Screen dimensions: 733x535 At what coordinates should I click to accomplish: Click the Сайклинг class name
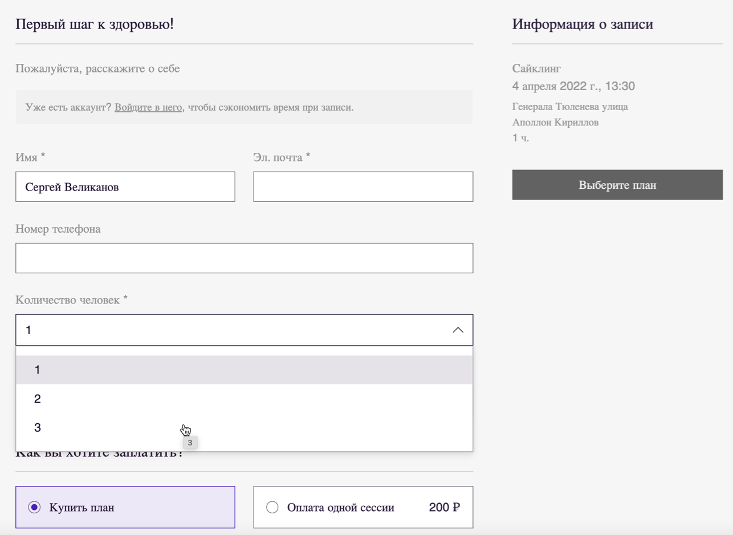536,68
